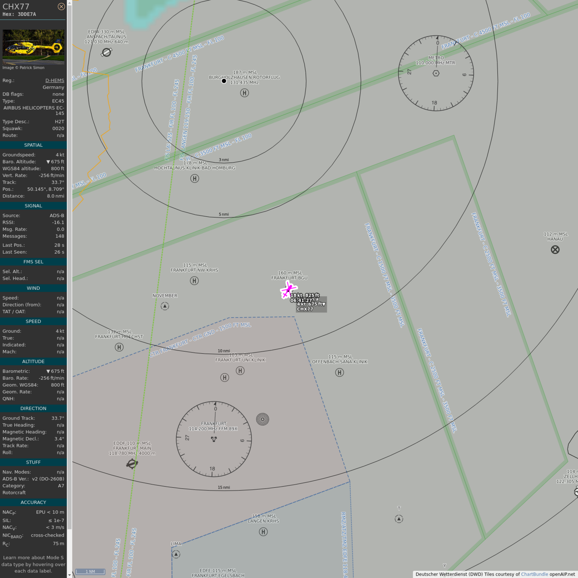
Task: Click the pink CHX77 helicopter icon
Action: coord(288,290)
